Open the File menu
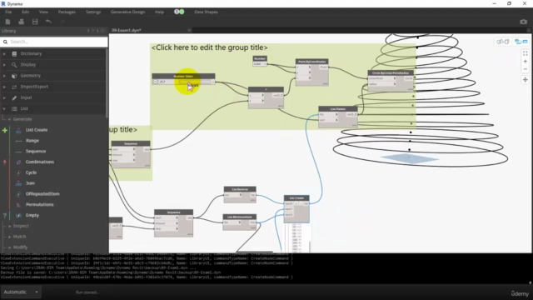Image resolution: width=533 pixels, height=300 pixels. coord(8,12)
